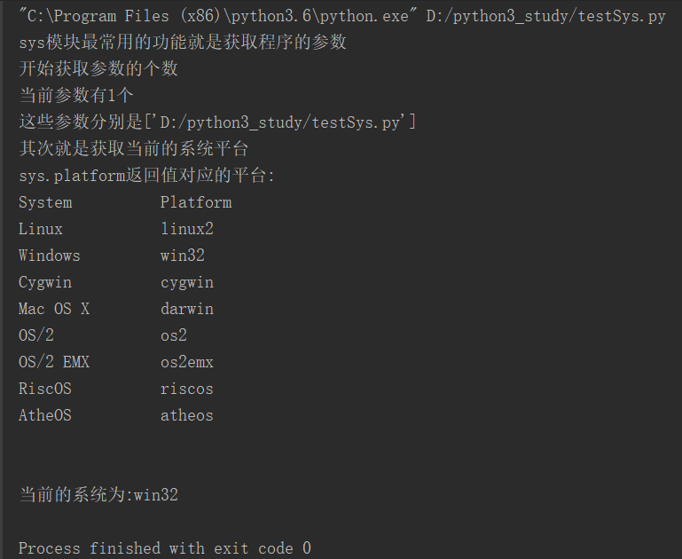
Task: Click the line '其次就是获取当前的系统平台'
Action: 133,149
